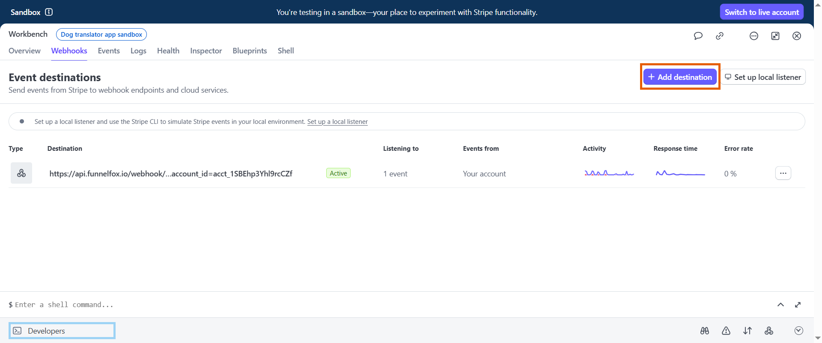
Task: Follow the 'Set up a local listener' link
Action: pyautogui.click(x=337, y=122)
